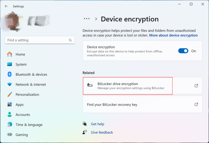Open Accounts settings category
This screenshot has width=209, height=143.
(x=23, y=115)
